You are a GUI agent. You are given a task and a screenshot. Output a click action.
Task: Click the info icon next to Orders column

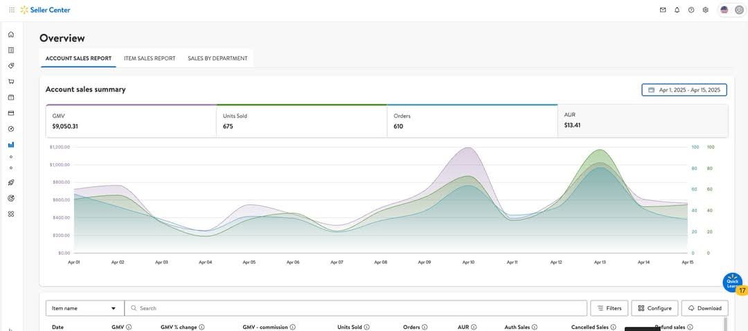(425, 327)
